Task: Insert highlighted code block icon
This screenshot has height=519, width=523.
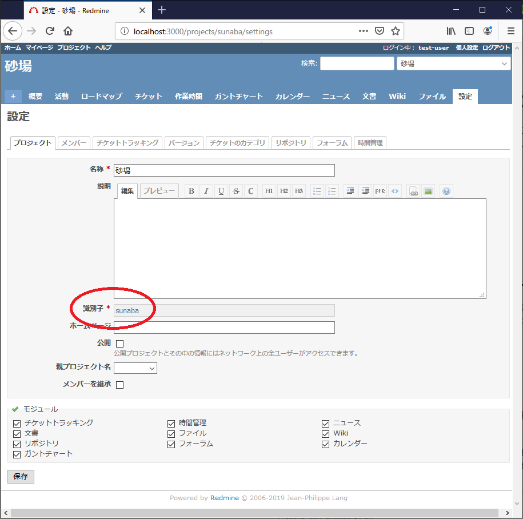Action: pyautogui.click(x=395, y=191)
